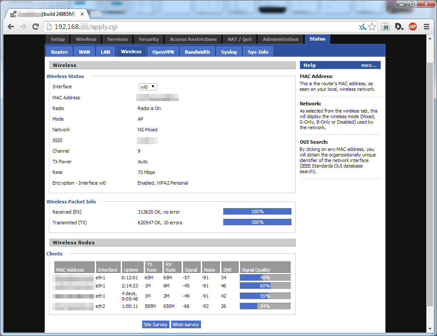This screenshot has height=336, width=437.
Task: Open the Help more... link
Action: (368, 65)
